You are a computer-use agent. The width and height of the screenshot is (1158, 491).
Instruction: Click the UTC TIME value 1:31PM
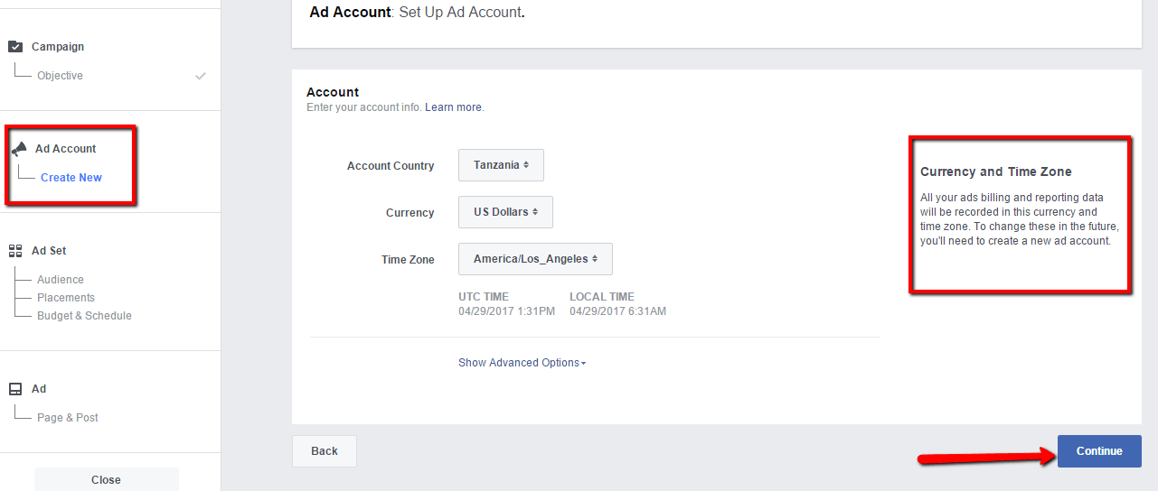click(507, 311)
